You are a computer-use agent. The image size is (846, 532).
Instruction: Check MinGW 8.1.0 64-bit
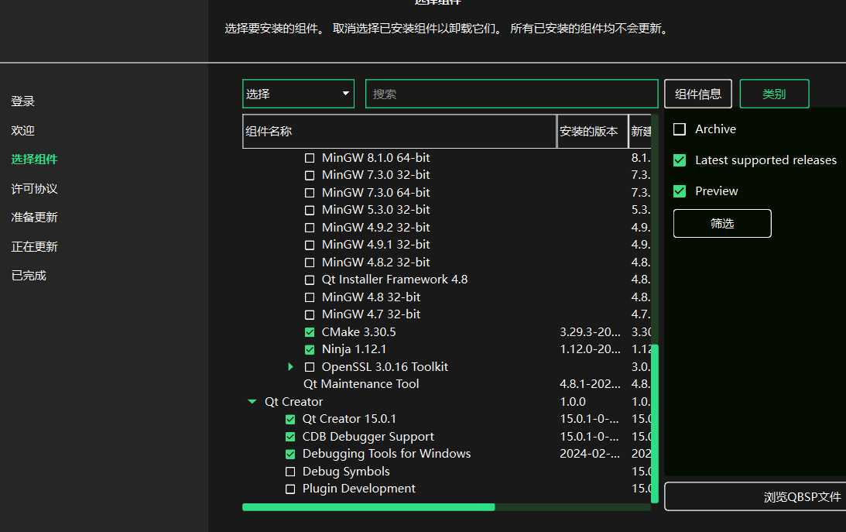point(310,158)
